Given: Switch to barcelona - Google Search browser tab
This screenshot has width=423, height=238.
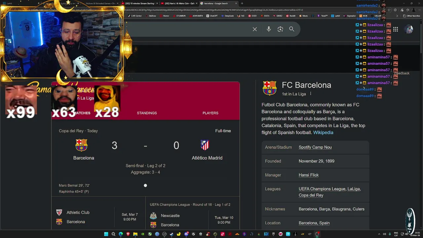Looking at the screenshot, I should 218,3.
